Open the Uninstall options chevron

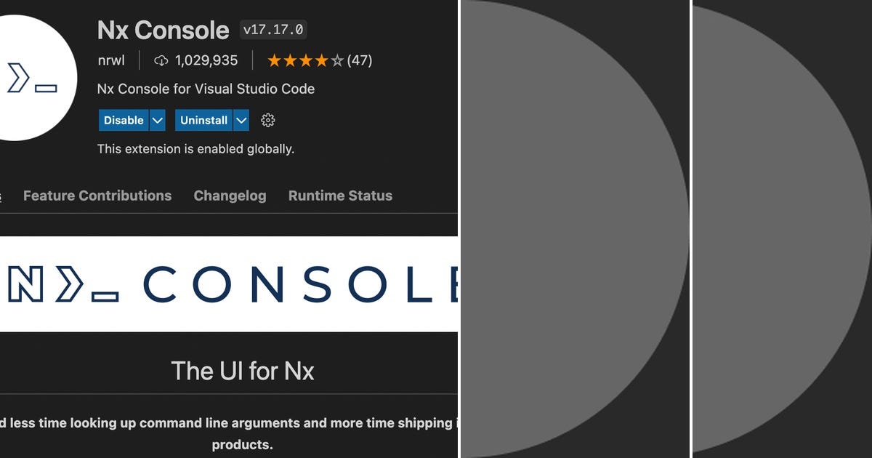click(x=240, y=120)
